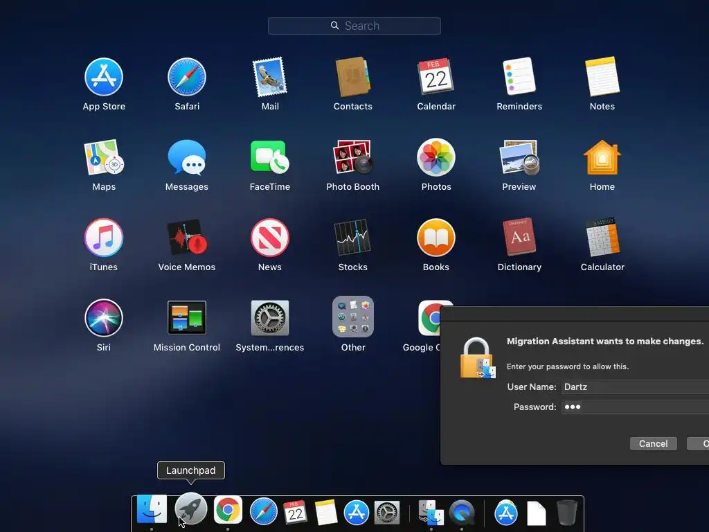
Task: Open System Preferences in the Launchpad grid
Action: [x=270, y=317]
